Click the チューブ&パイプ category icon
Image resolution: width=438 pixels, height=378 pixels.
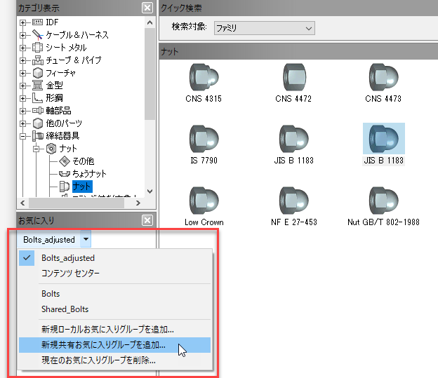coord(37,60)
